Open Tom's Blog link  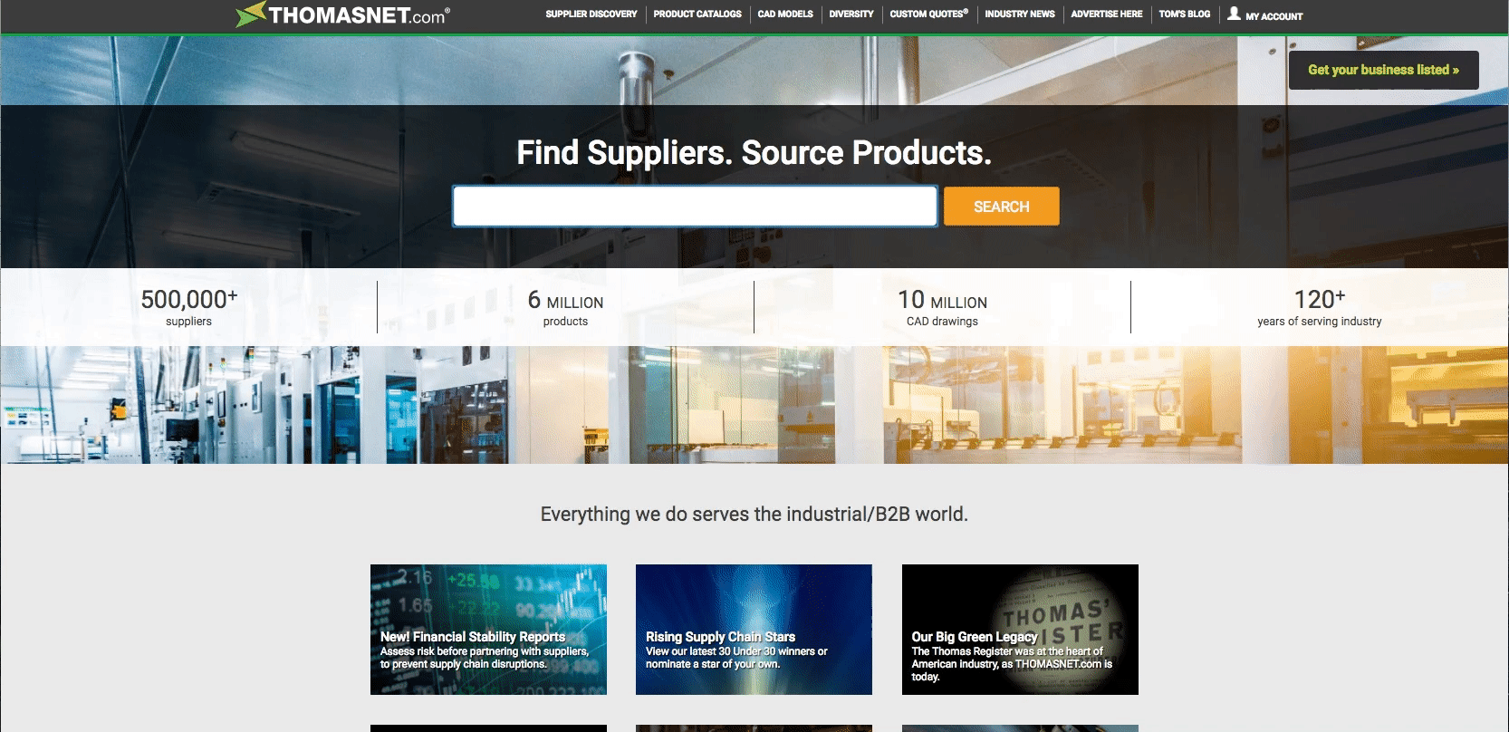click(x=1185, y=14)
